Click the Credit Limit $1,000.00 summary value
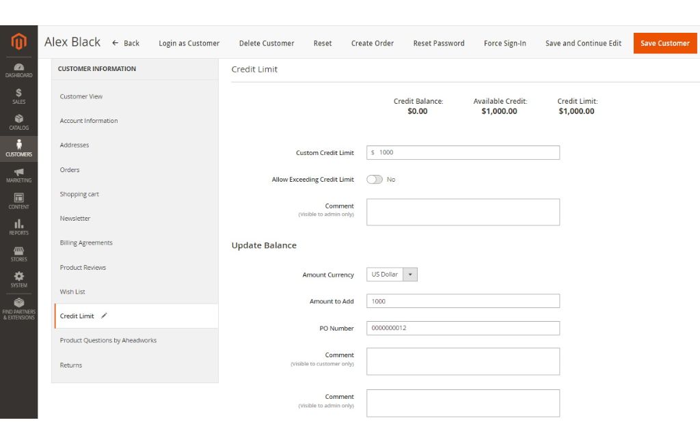 [x=576, y=111]
